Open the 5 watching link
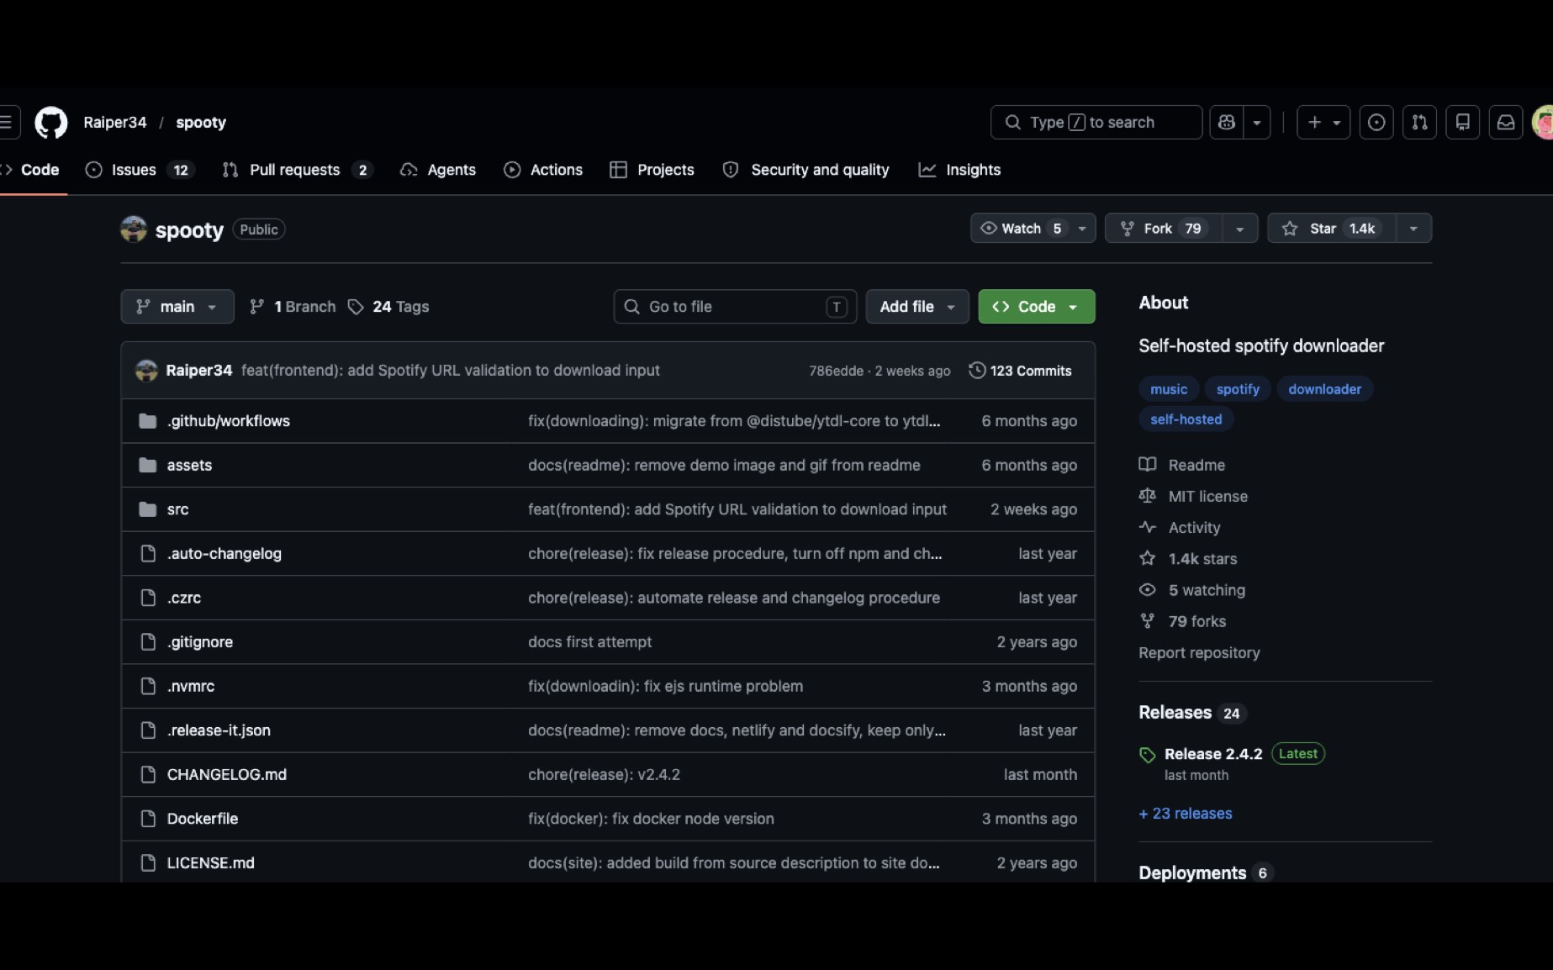This screenshot has height=970, width=1553. [1192, 591]
